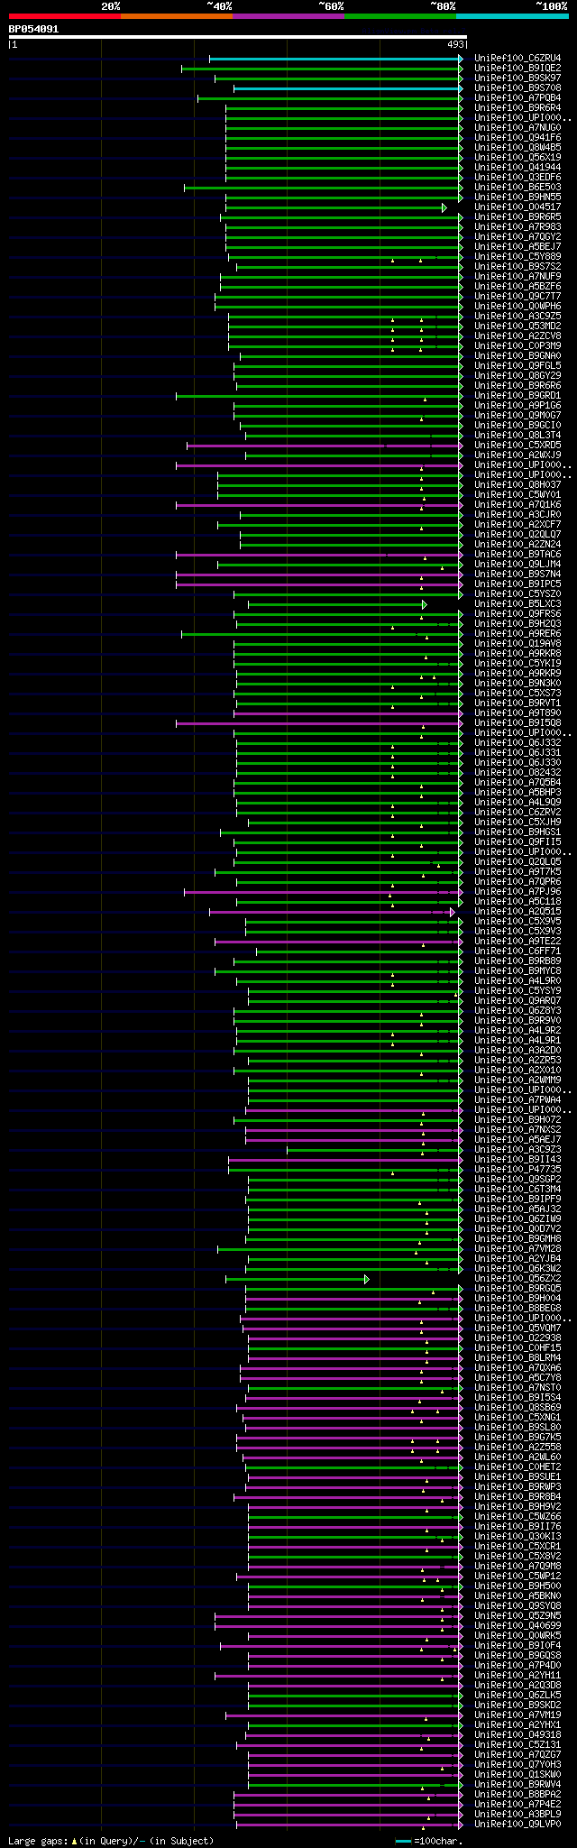Select the UniRef100_Q9C7T7 label
The image size is (577, 1848).
(517, 297)
